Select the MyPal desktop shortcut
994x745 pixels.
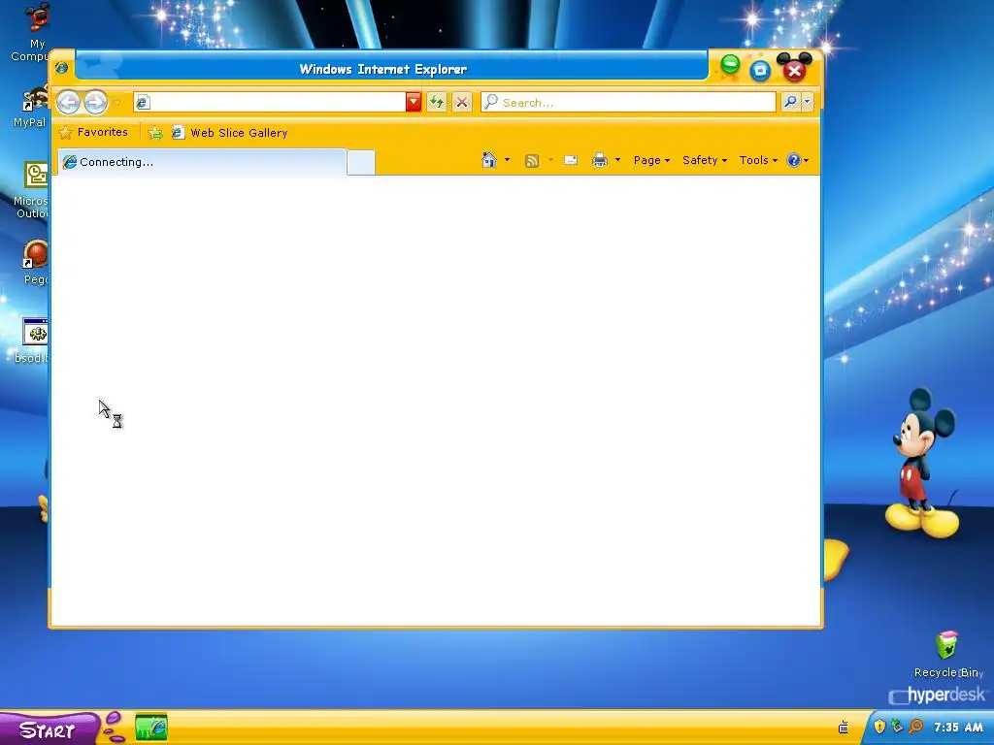coord(30,108)
